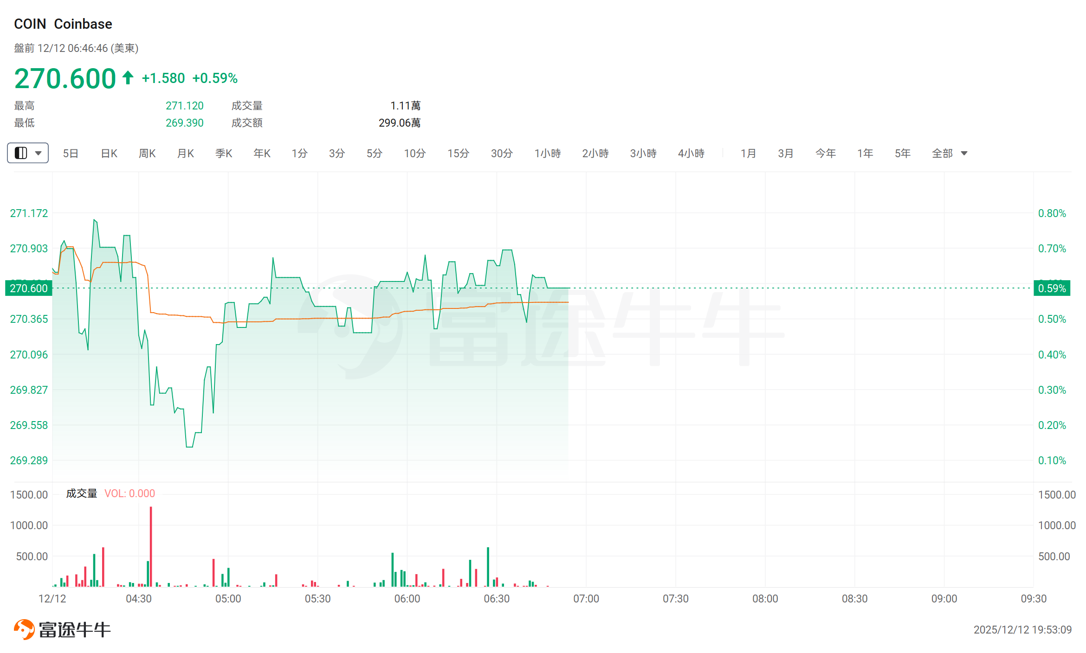Select the 周K weekly chart tab
Viewport: 1086px width, 653px height.
pyautogui.click(x=147, y=154)
